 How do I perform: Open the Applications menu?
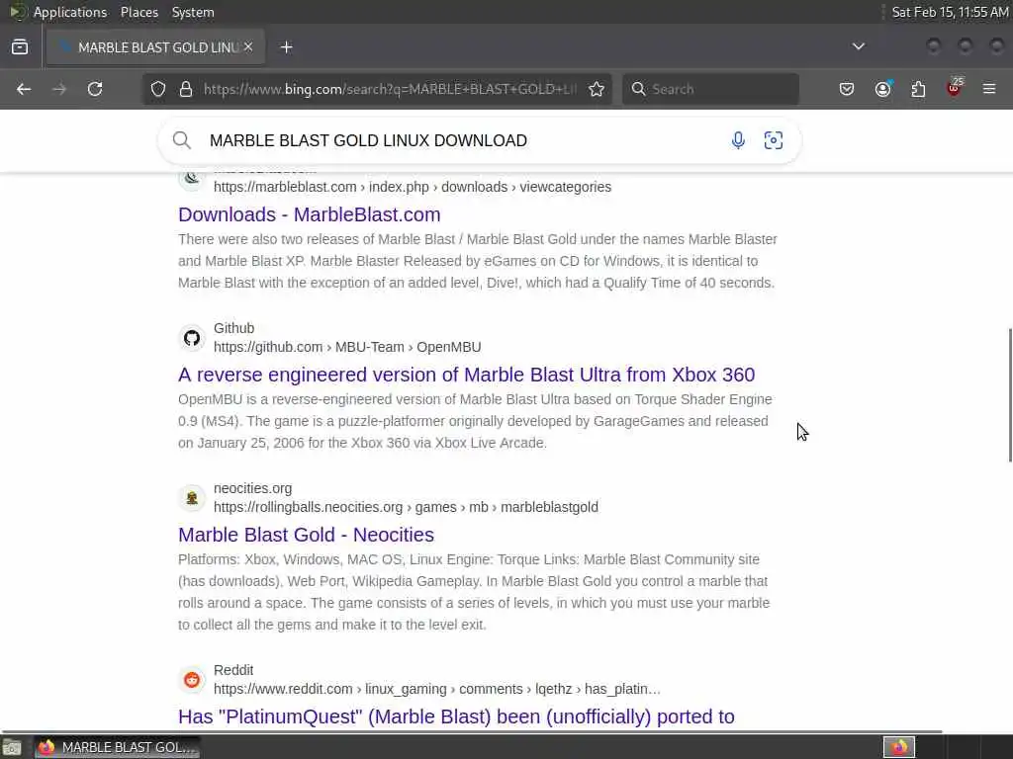point(70,12)
